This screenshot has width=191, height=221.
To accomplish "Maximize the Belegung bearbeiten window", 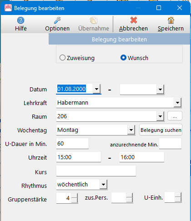I will (x=159, y=8).
